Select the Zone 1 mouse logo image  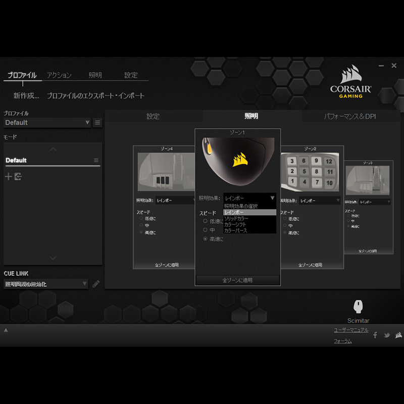click(x=238, y=162)
